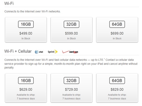This screenshot has width=142, height=106.
Task: Click the Verizon carrier logo
Action: (70, 52)
